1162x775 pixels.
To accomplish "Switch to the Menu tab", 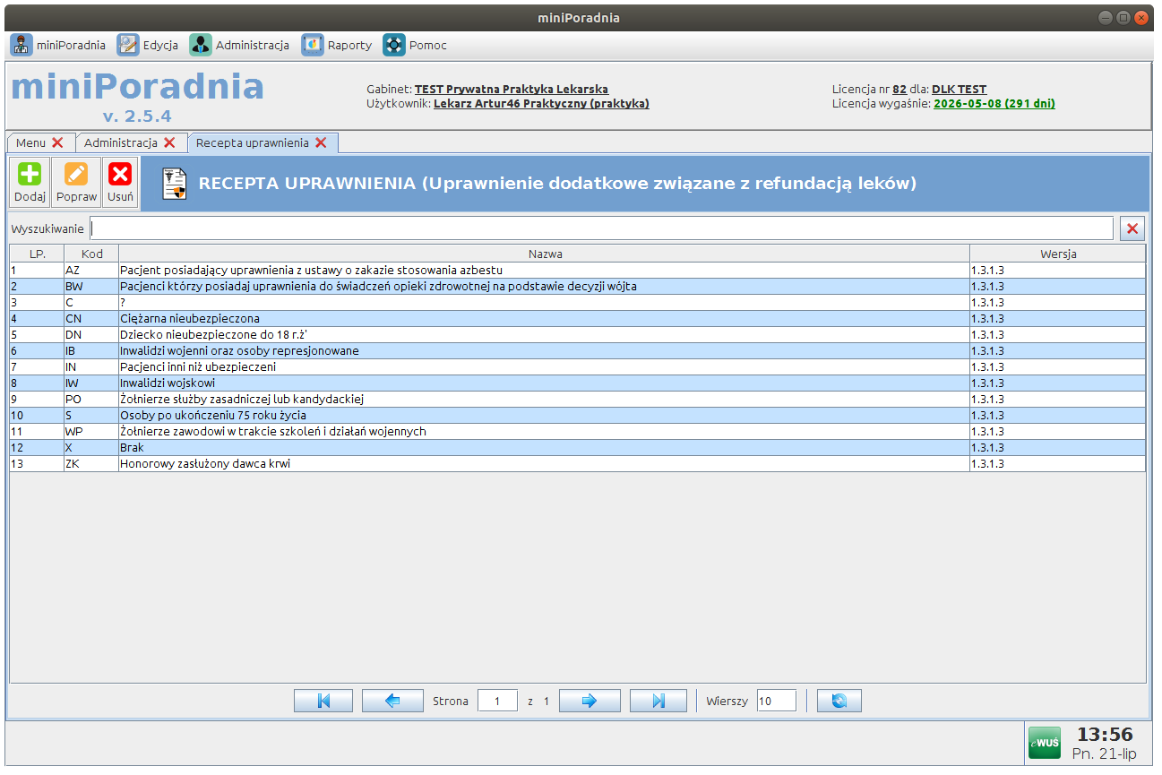I will tap(31, 142).
